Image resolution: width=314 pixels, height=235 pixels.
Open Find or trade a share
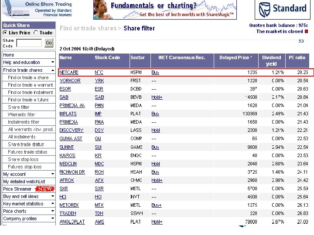28,77
